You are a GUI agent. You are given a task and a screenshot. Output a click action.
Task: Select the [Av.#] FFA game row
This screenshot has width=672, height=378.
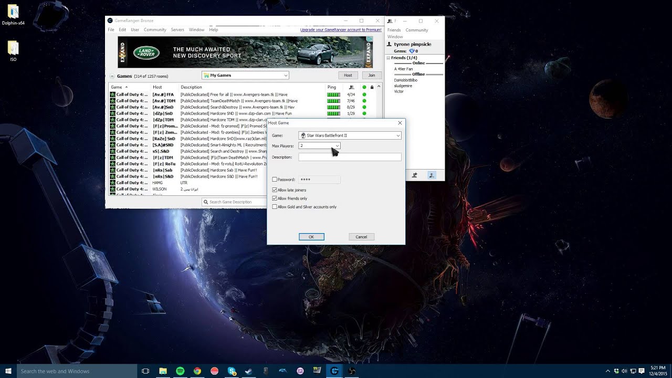(x=242, y=94)
